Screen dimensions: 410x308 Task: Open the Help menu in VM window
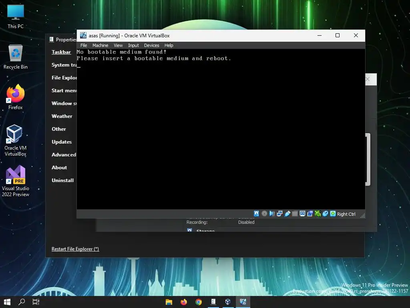tap(169, 45)
